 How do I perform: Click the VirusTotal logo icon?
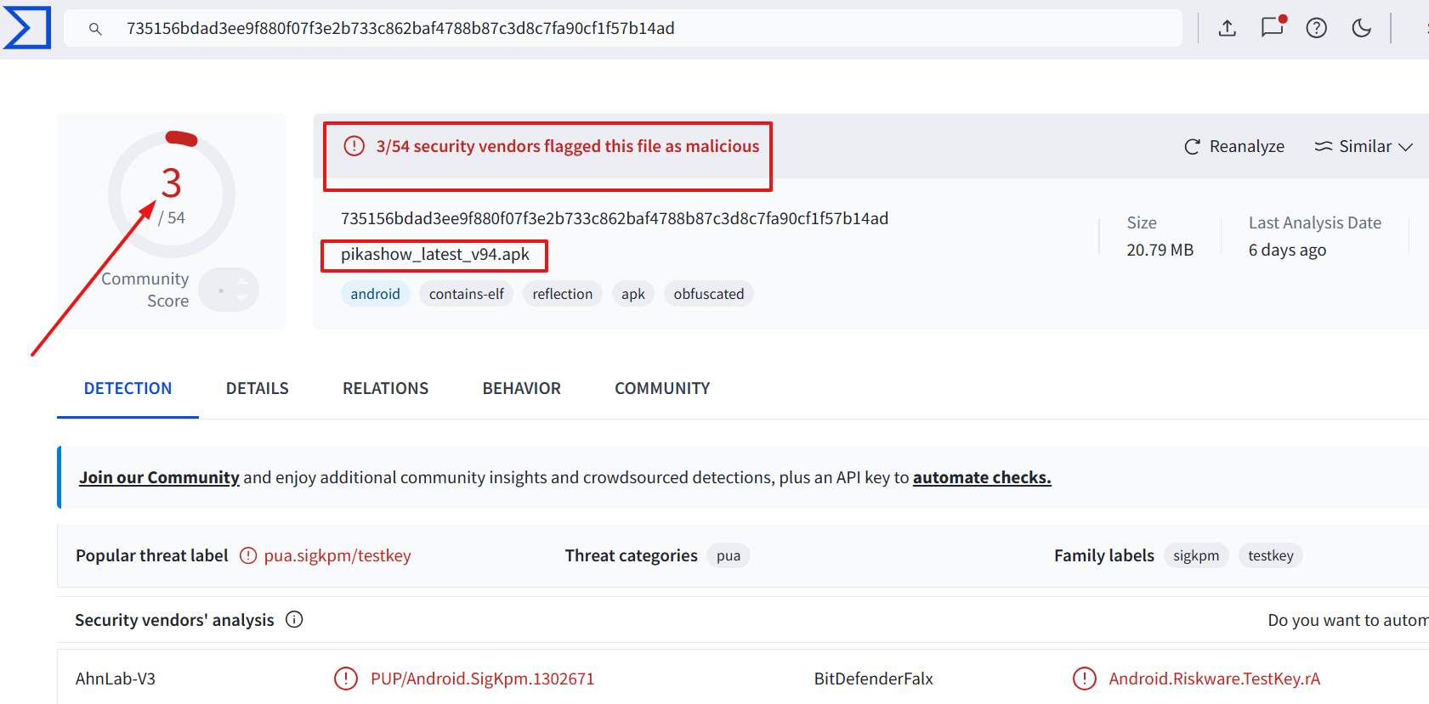pyautogui.click(x=27, y=27)
